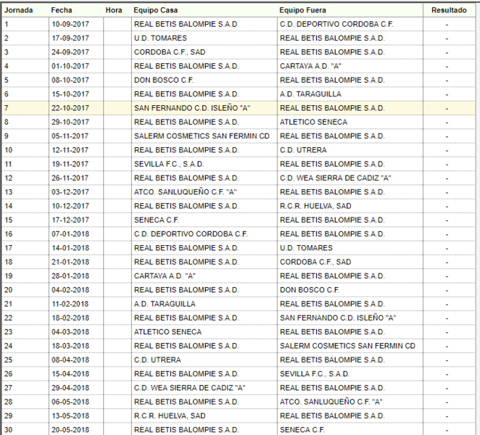Select the date 14-01-2018
Screen dimensions: 480x435
(70, 248)
